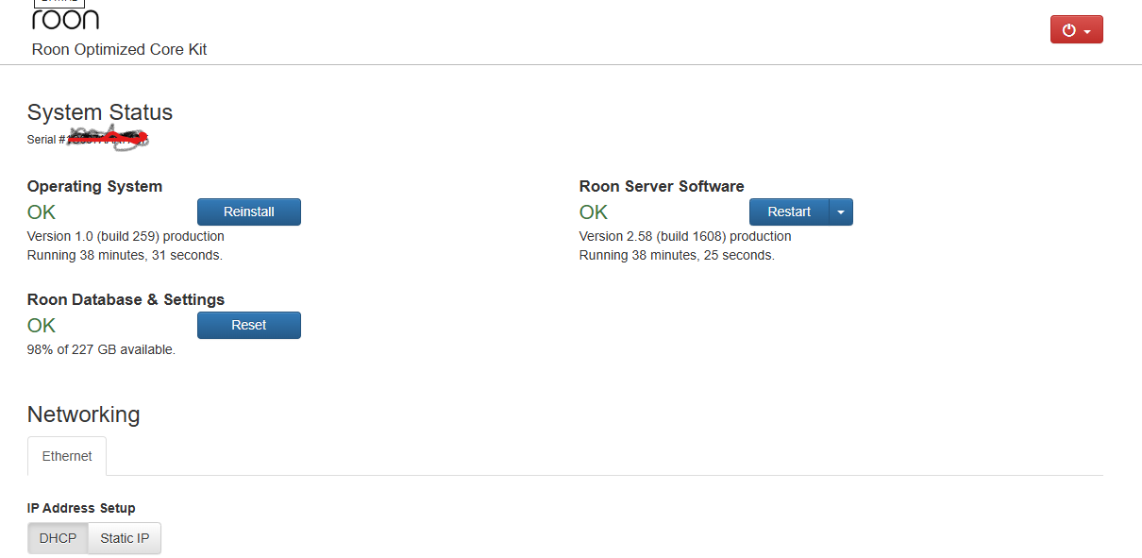Click the Roon Optimized Core Kit title
Image resolution: width=1142 pixels, height=558 pixels.
coord(119,49)
